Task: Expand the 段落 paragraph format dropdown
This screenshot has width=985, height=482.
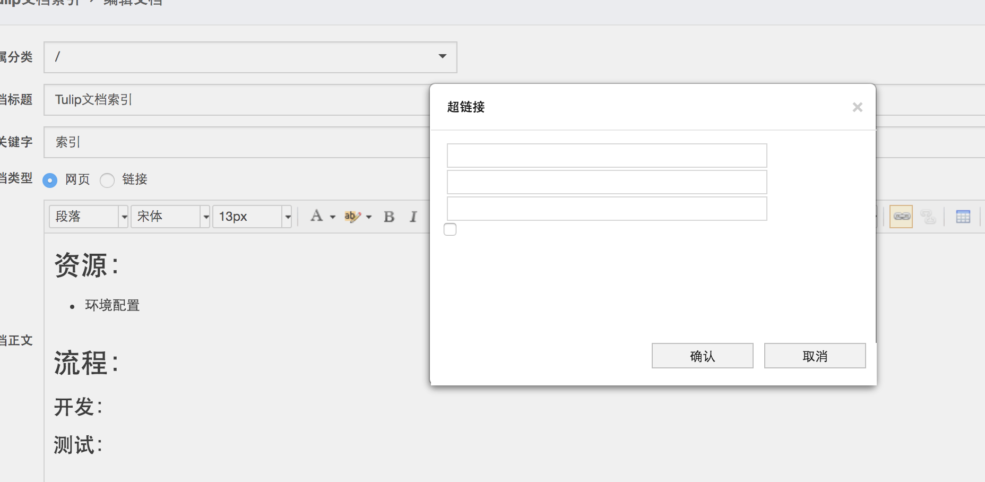Action: pos(124,217)
